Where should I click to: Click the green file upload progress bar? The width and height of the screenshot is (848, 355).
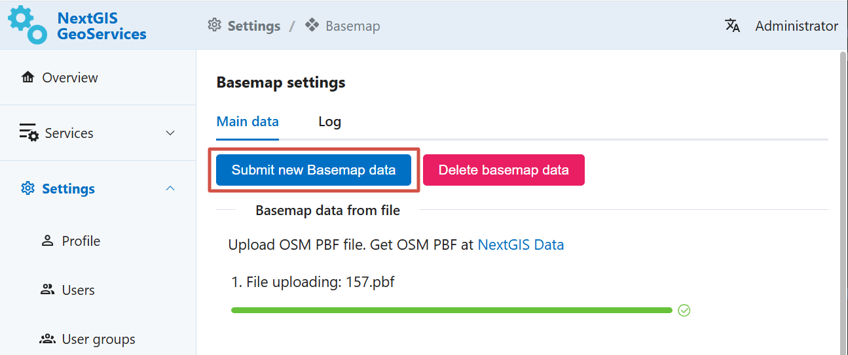(451, 311)
